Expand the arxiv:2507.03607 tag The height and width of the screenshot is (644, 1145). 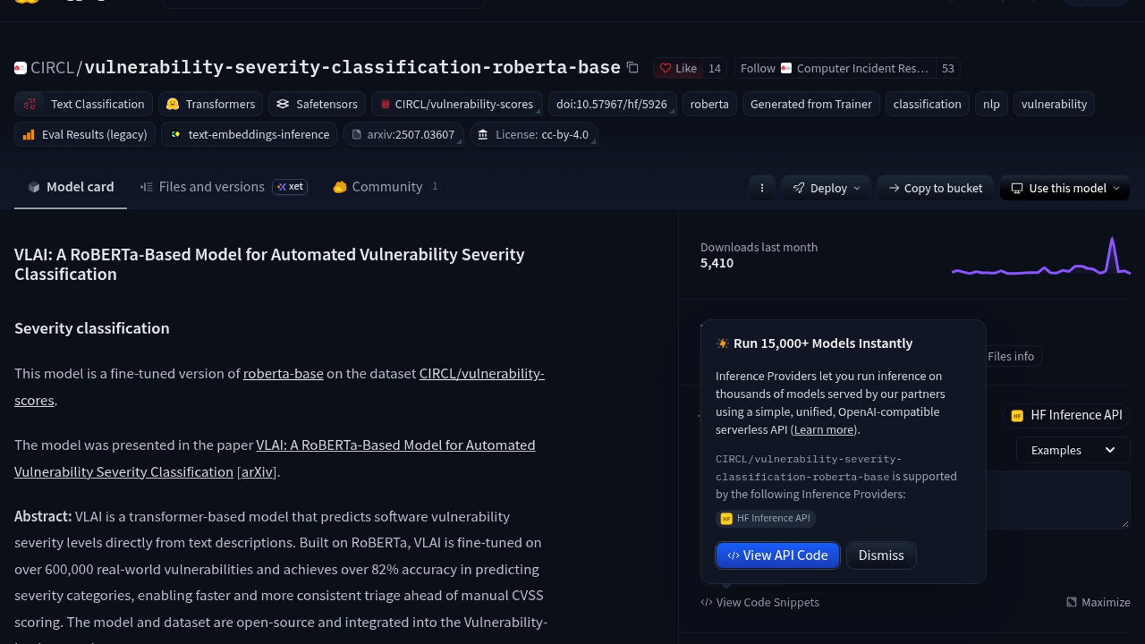(403, 135)
